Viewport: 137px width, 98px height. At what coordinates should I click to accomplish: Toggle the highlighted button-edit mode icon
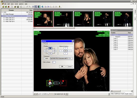click(36, 7)
